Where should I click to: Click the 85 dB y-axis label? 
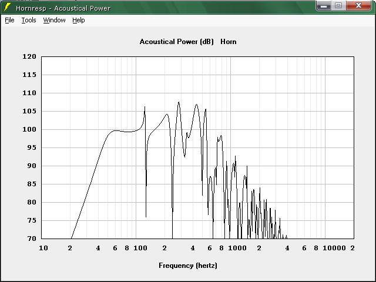click(31, 184)
